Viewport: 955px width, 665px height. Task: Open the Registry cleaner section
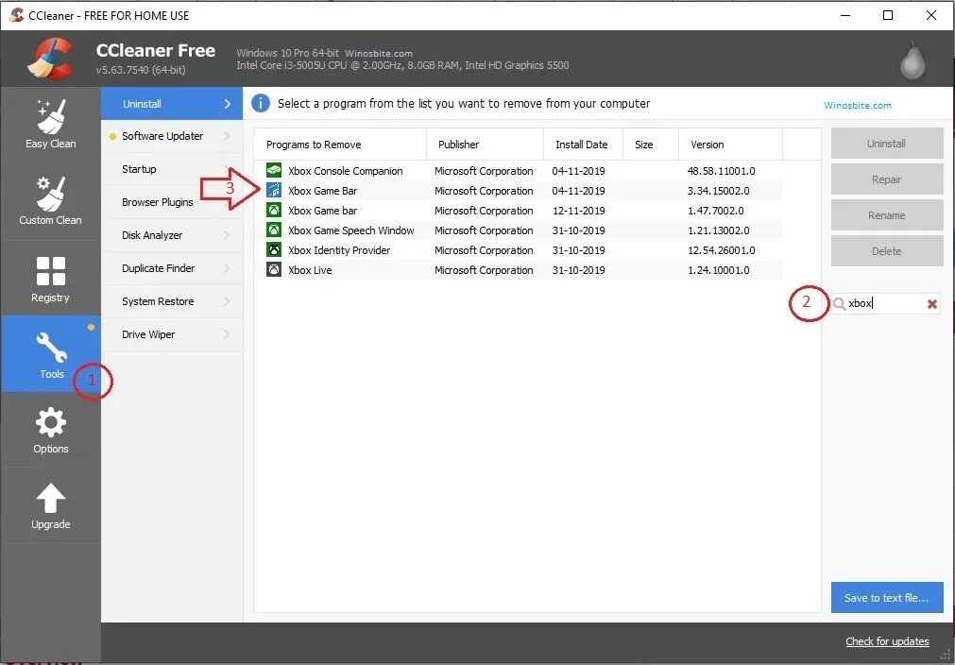(51, 279)
